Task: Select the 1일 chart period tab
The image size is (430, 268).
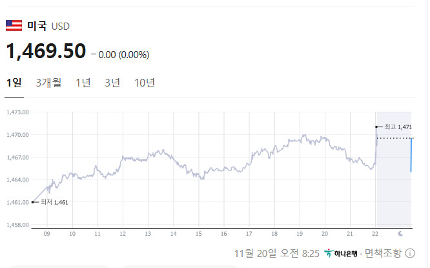Action: point(14,83)
